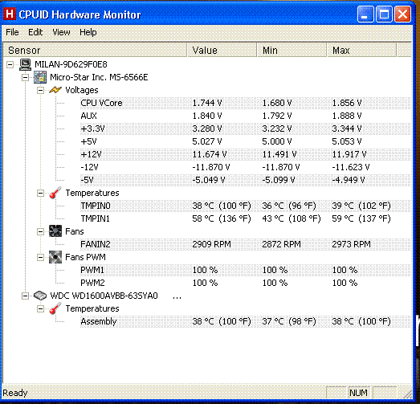420x404 pixels.
Task: Click the Sensor column header
Action: click(95, 50)
